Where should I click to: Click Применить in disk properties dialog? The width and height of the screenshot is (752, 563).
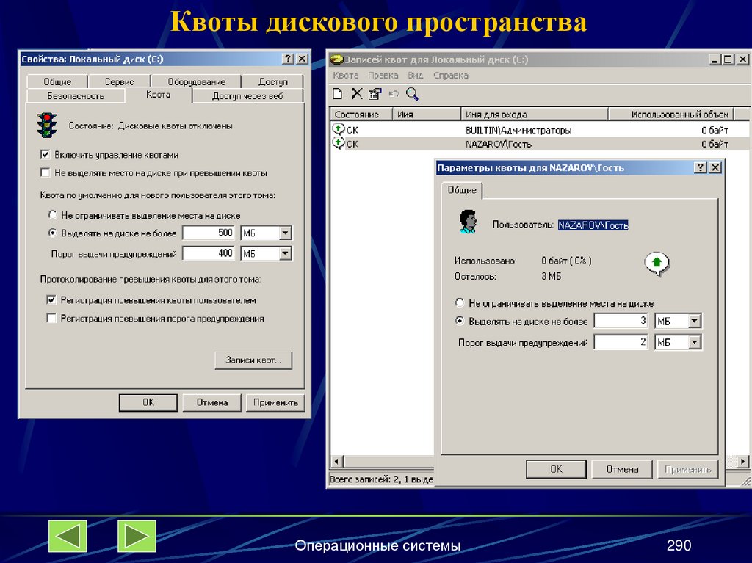(275, 402)
